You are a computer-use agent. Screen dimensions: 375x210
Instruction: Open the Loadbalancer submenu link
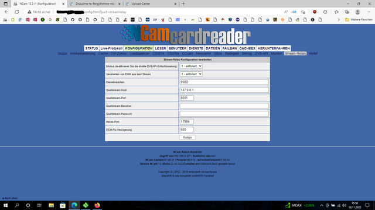pos(139,54)
